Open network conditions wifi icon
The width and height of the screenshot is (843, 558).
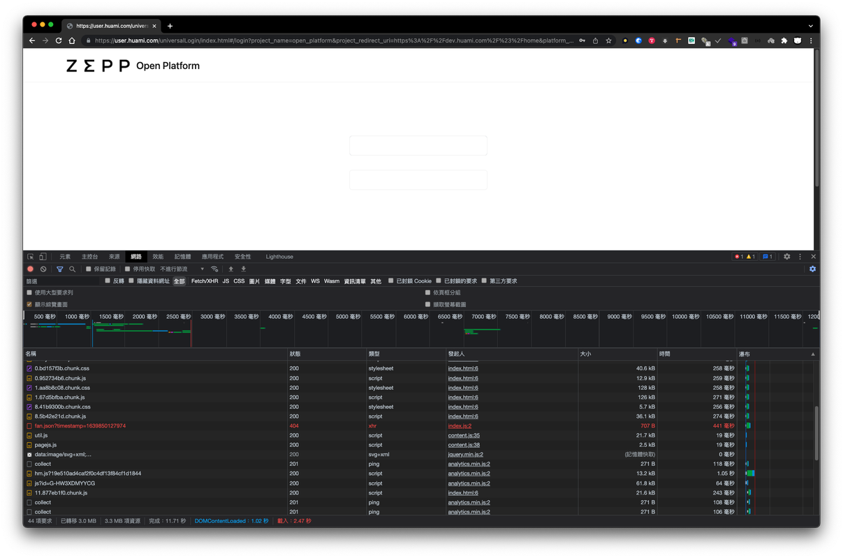point(214,269)
